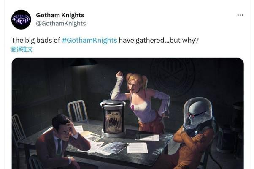Screen dimensions: 254x169
Task: Open the @GothamKnights handle link
Action: [61, 23]
